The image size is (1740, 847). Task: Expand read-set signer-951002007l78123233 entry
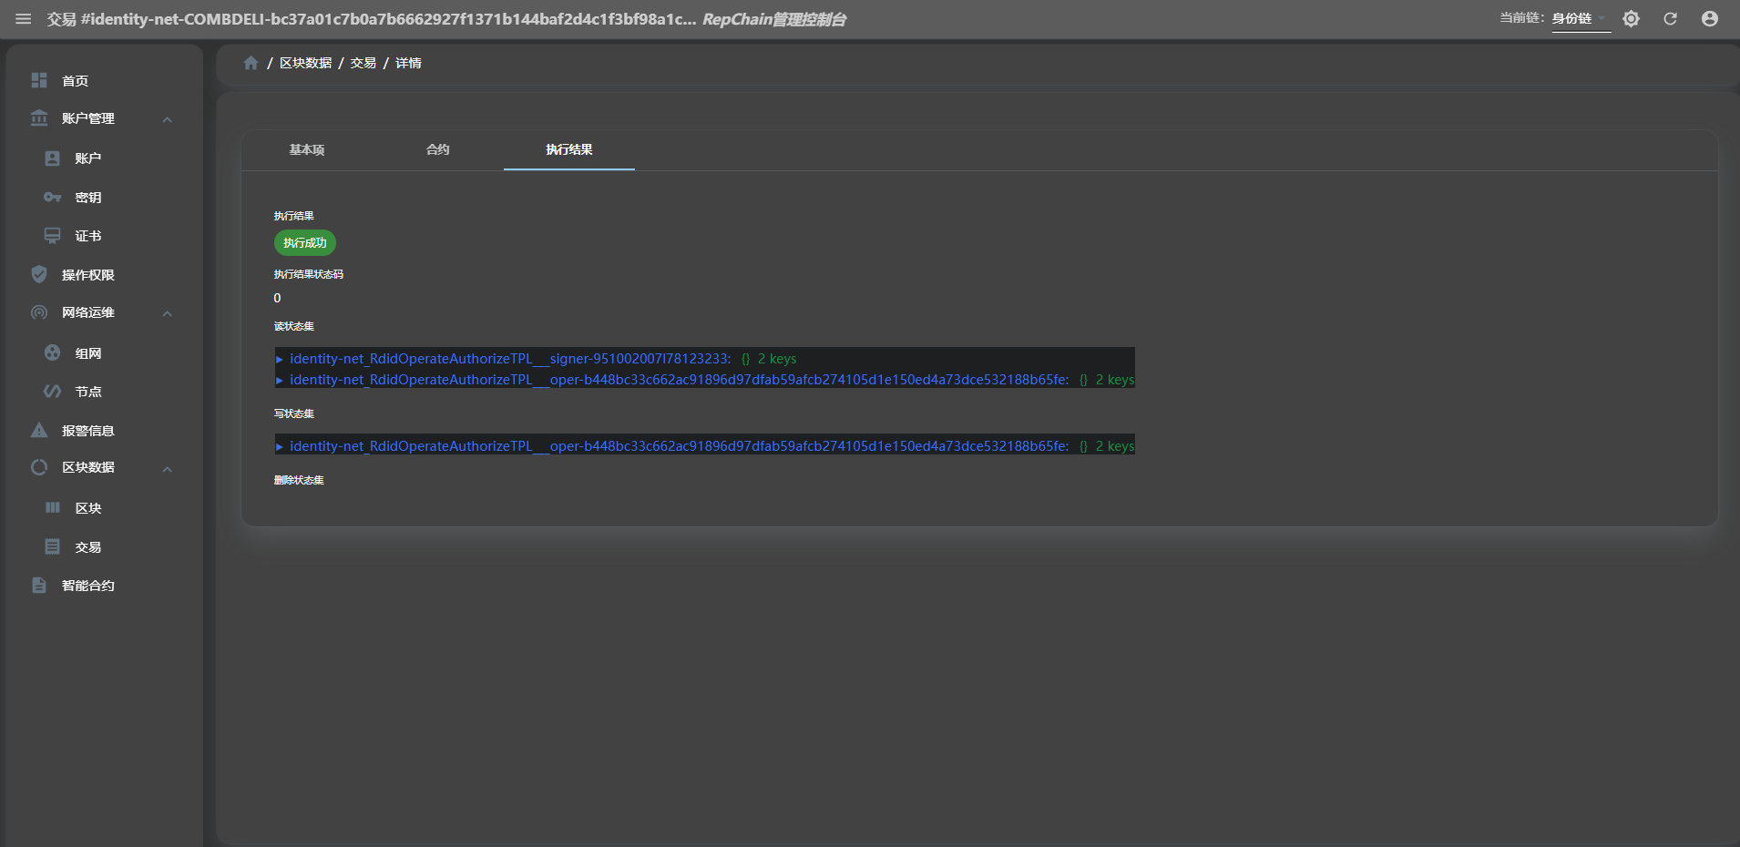coord(280,359)
